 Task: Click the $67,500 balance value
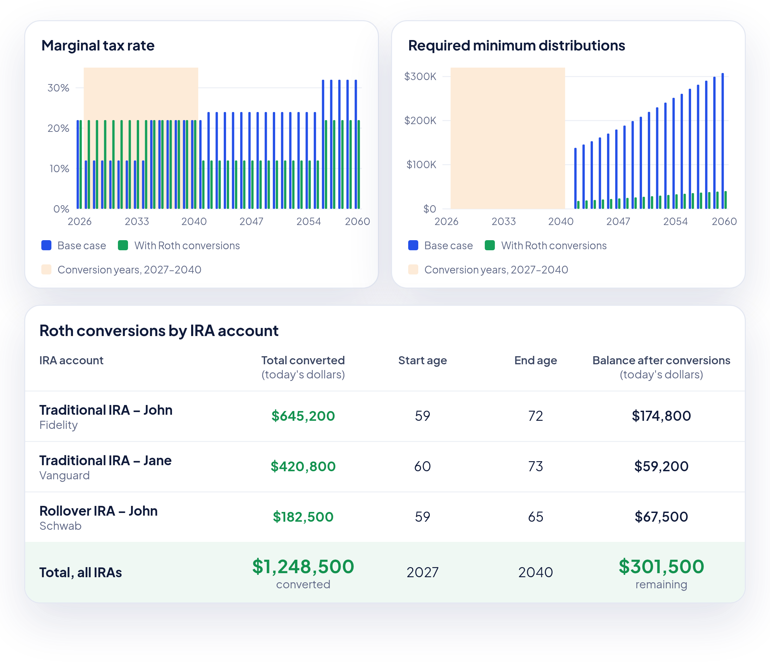tap(661, 517)
